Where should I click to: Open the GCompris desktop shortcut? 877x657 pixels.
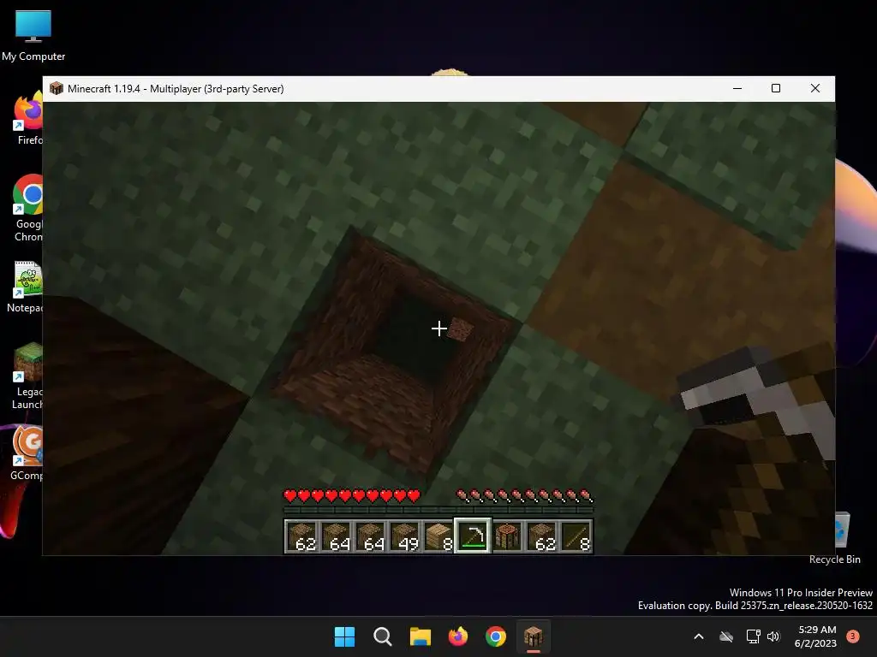coord(28,453)
